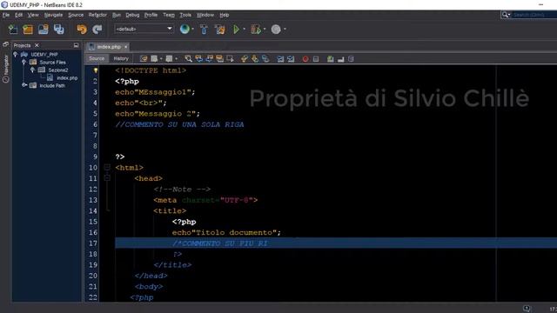557x313 pixels.
Task: Close the index.php editor tab
Action: (125, 47)
